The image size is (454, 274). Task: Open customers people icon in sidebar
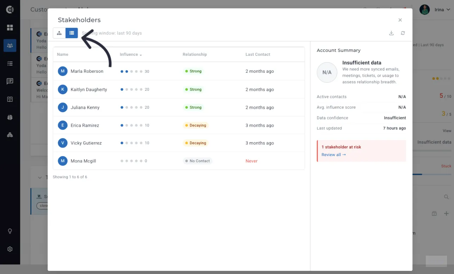(10, 46)
